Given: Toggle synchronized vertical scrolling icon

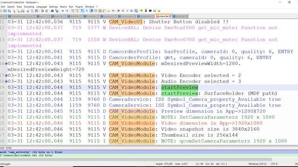Looking at the screenshot, I should tap(72, 11).
